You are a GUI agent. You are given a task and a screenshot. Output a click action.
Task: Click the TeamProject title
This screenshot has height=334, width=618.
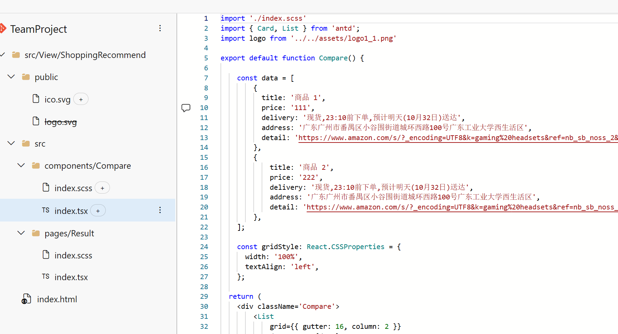38,29
